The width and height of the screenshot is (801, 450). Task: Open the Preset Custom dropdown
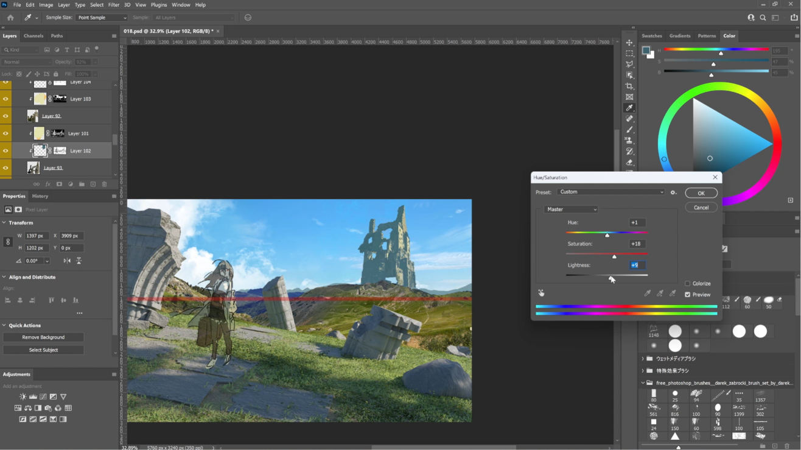point(611,192)
